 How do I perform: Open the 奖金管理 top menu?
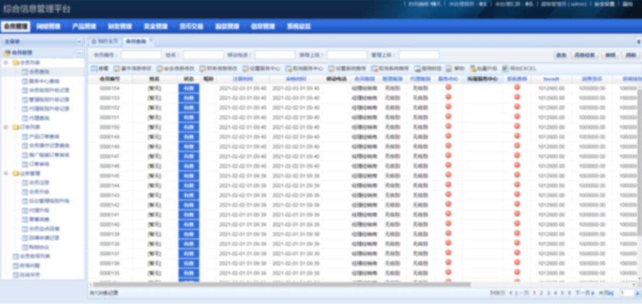[x=155, y=26]
